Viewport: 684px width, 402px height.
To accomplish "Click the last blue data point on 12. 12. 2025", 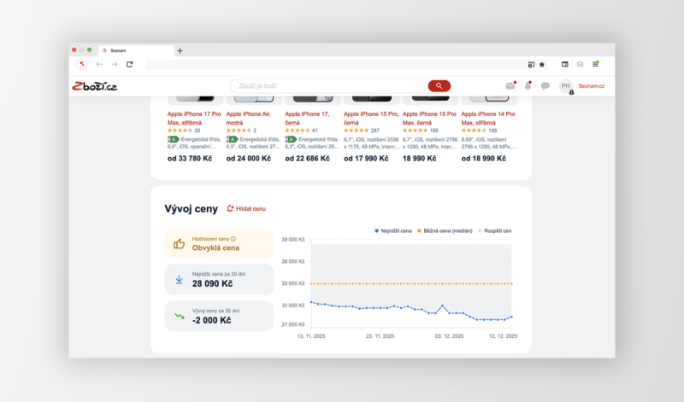I will coord(511,317).
